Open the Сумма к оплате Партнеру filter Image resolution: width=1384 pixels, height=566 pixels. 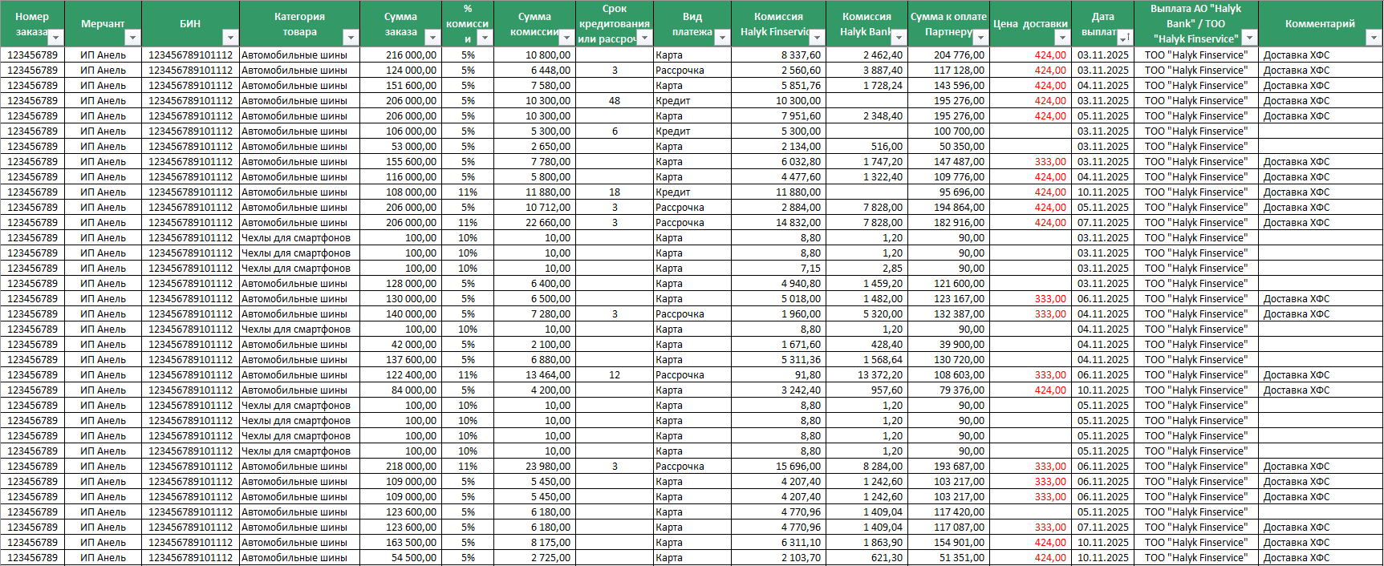click(x=980, y=38)
